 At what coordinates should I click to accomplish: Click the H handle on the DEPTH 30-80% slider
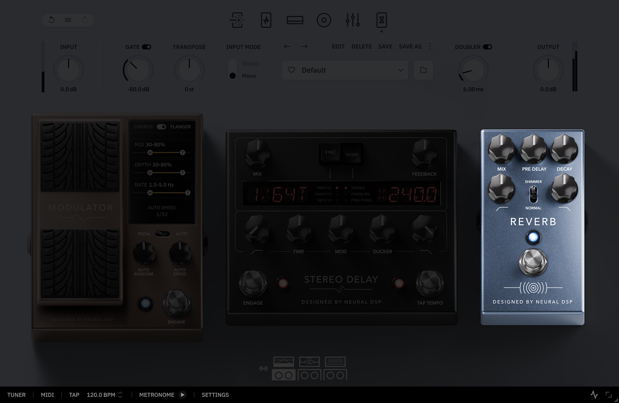150,173
